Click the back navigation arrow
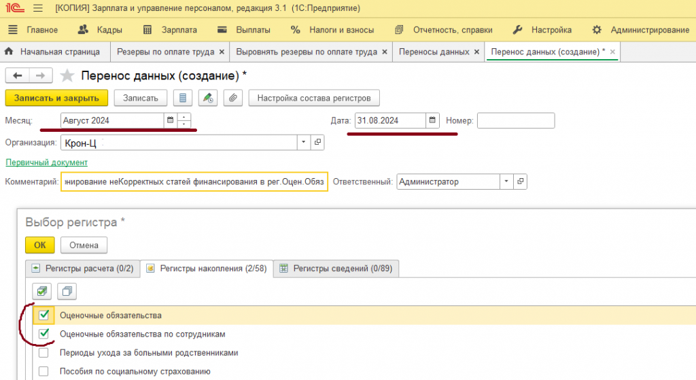The height and width of the screenshot is (380, 696). tap(17, 75)
